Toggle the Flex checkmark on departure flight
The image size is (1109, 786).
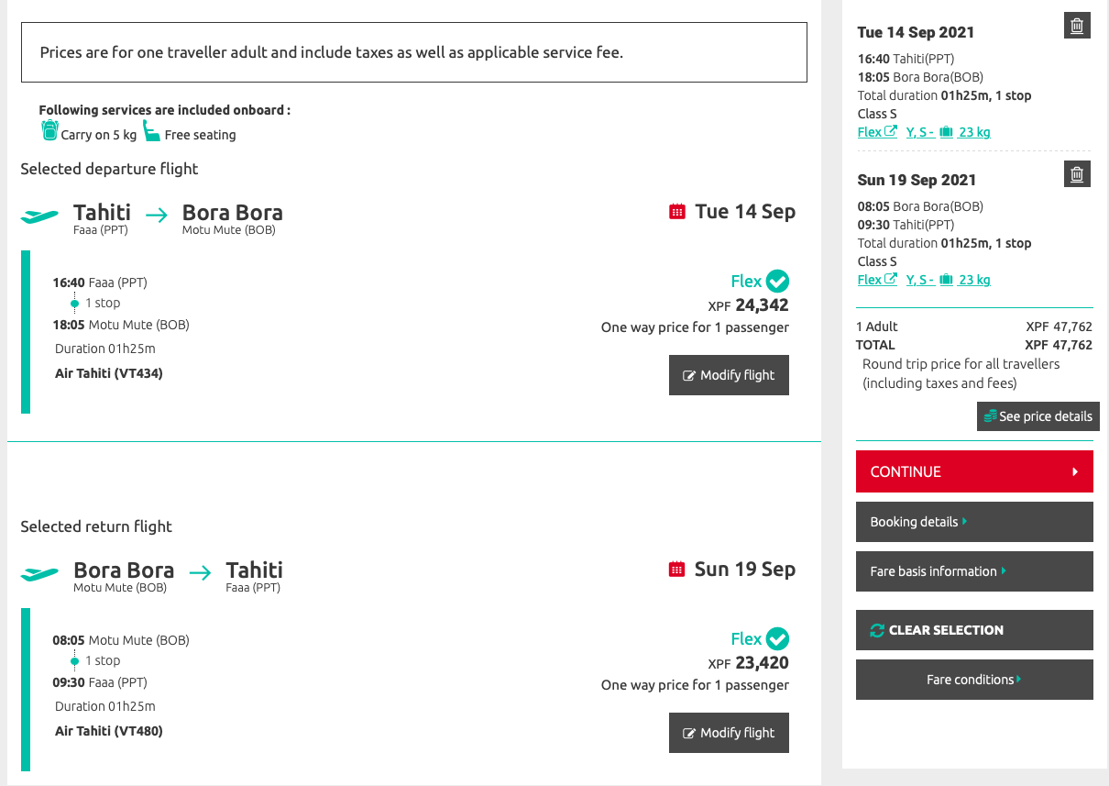(777, 281)
